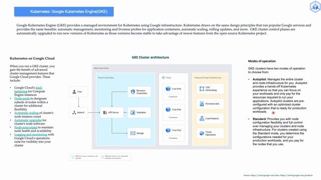Click the API Server icon
Viewport: 321px width, 180px height.
(105, 112)
